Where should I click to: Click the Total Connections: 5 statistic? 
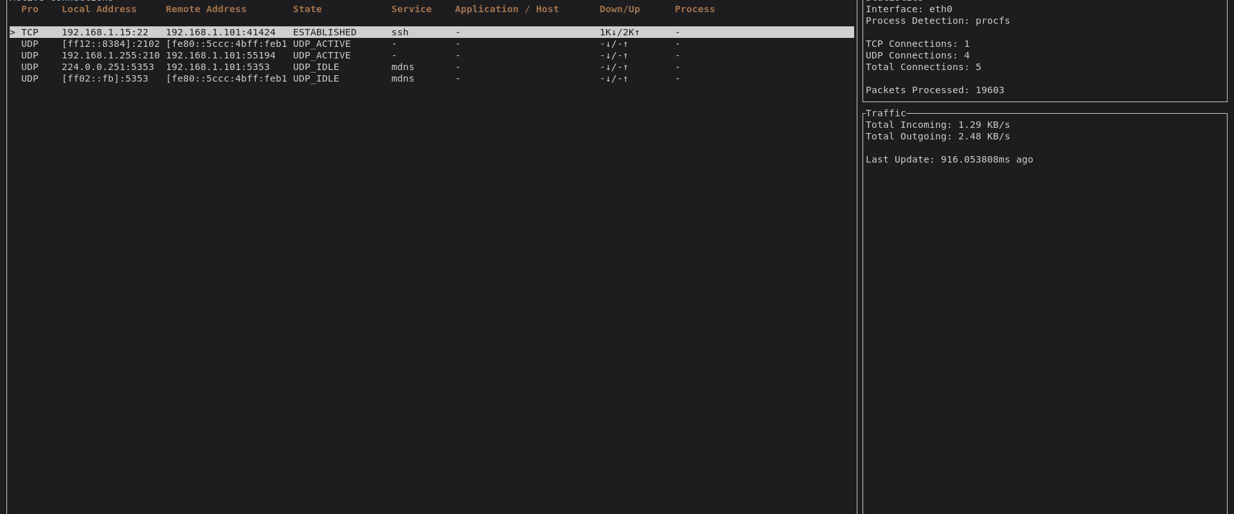tap(924, 67)
